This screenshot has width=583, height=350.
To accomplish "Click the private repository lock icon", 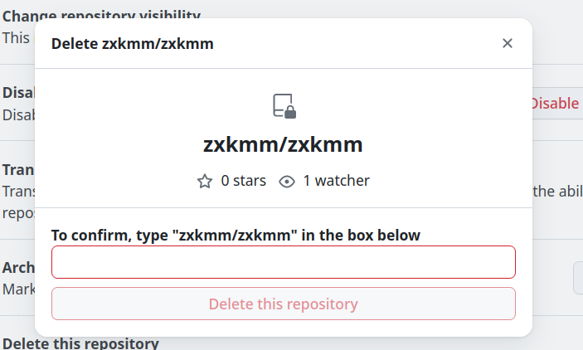I will [x=284, y=106].
